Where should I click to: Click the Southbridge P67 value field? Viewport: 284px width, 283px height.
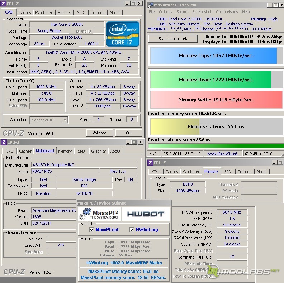[x=84, y=186]
